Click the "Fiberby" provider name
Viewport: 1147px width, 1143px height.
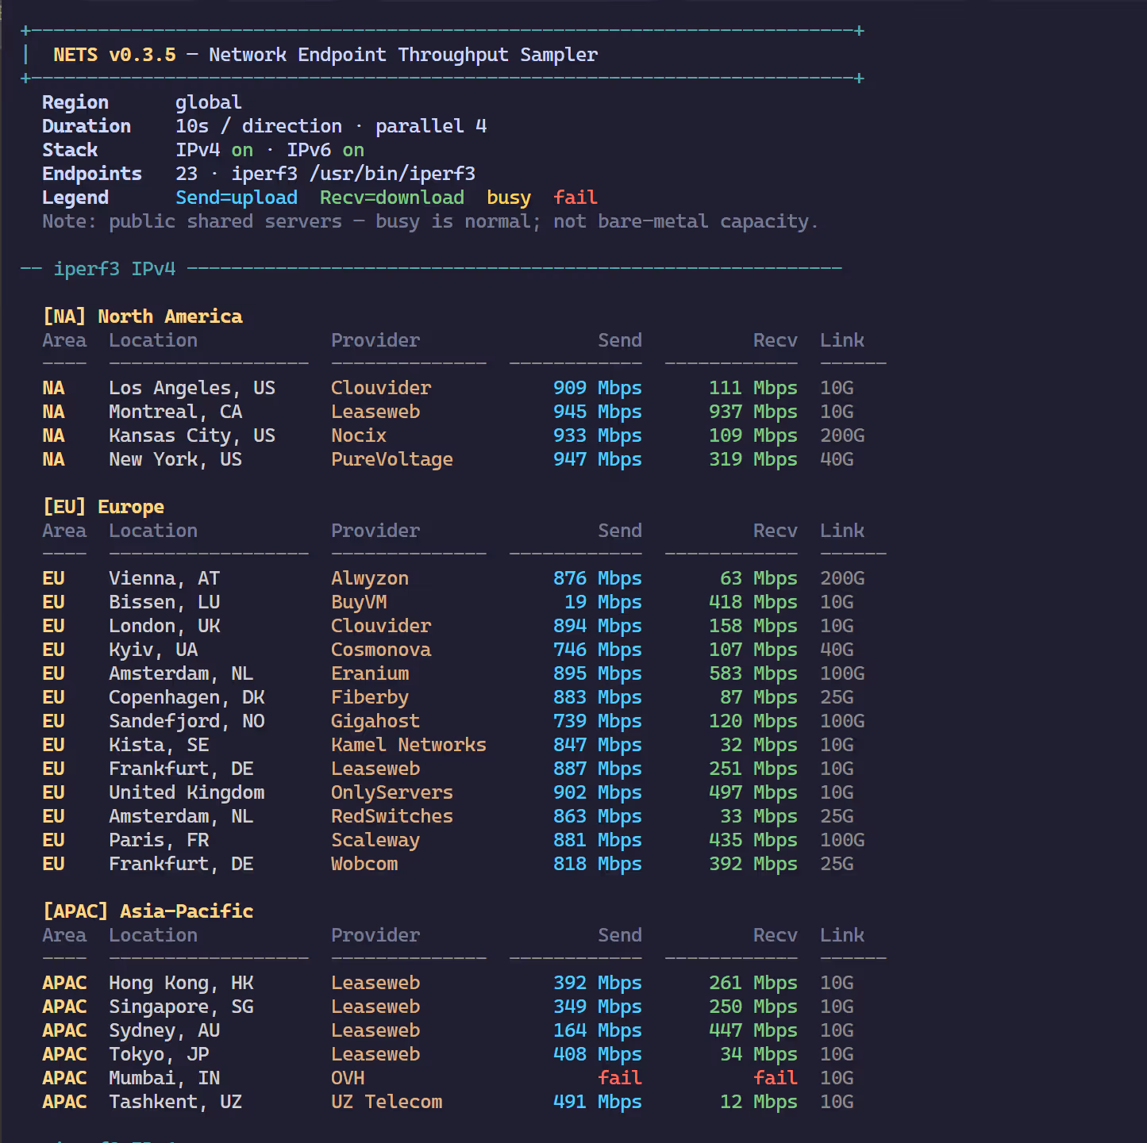tap(370, 697)
